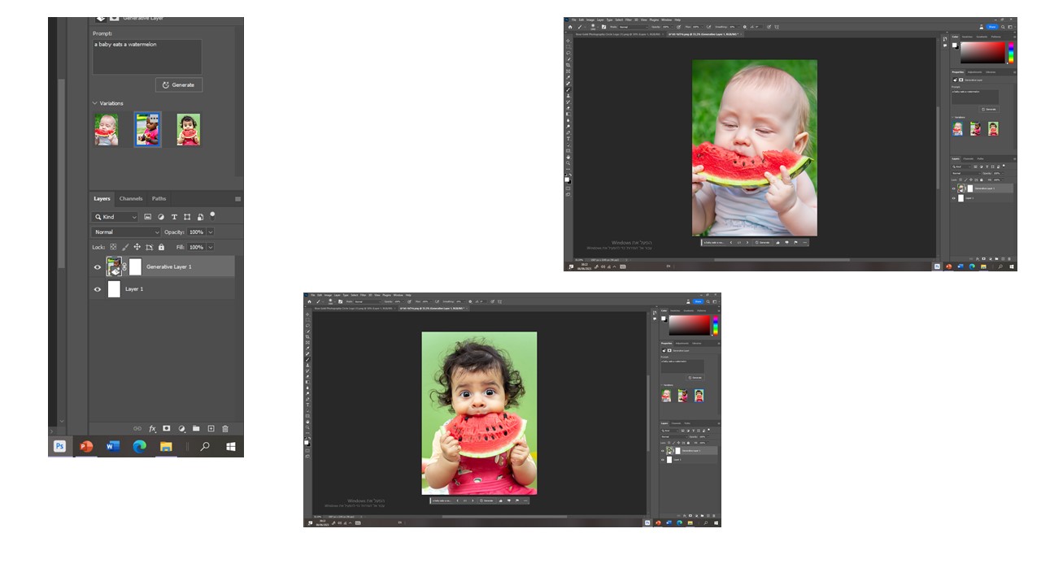Image resolution: width=1041 pixels, height=585 pixels.
Task: Click Generate in the dark-haired-baby window's Properties panel
Action: click(695, 378)
